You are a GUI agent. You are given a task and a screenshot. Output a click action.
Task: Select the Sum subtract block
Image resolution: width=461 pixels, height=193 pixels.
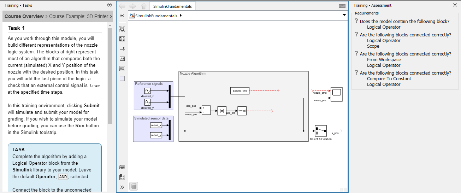(206, 110)
